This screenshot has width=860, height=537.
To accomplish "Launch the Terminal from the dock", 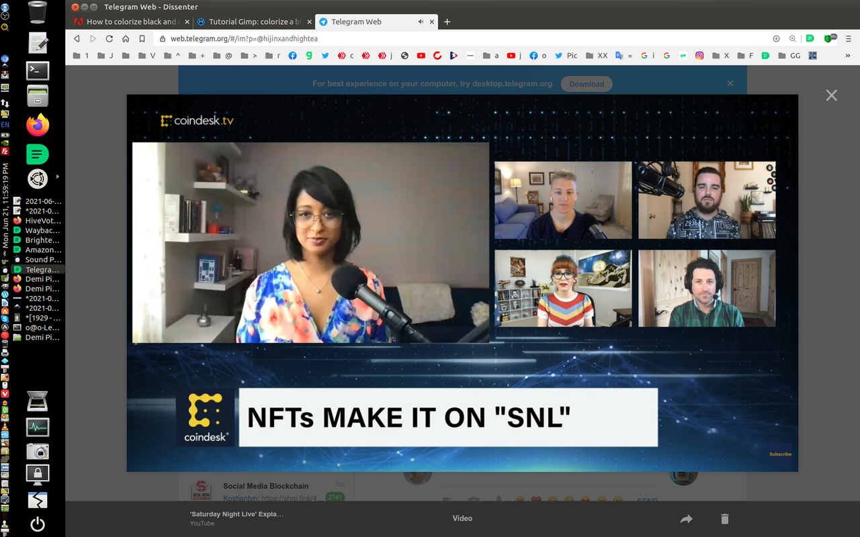I will point(38,70).
